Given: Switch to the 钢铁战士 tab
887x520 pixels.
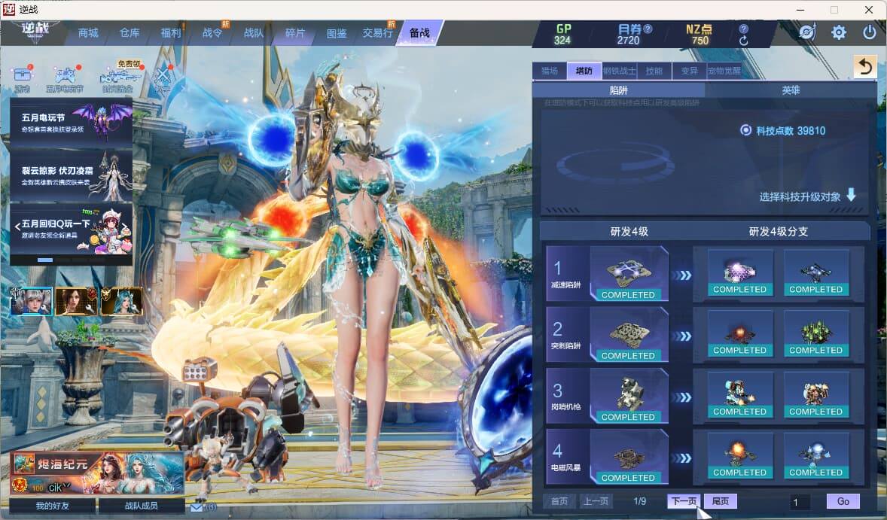Looking at the screenshot, I should pos(620,71).
